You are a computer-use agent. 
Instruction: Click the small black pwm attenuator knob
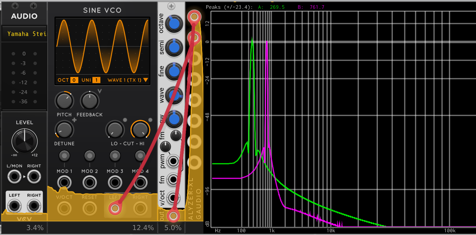(165, 146)
